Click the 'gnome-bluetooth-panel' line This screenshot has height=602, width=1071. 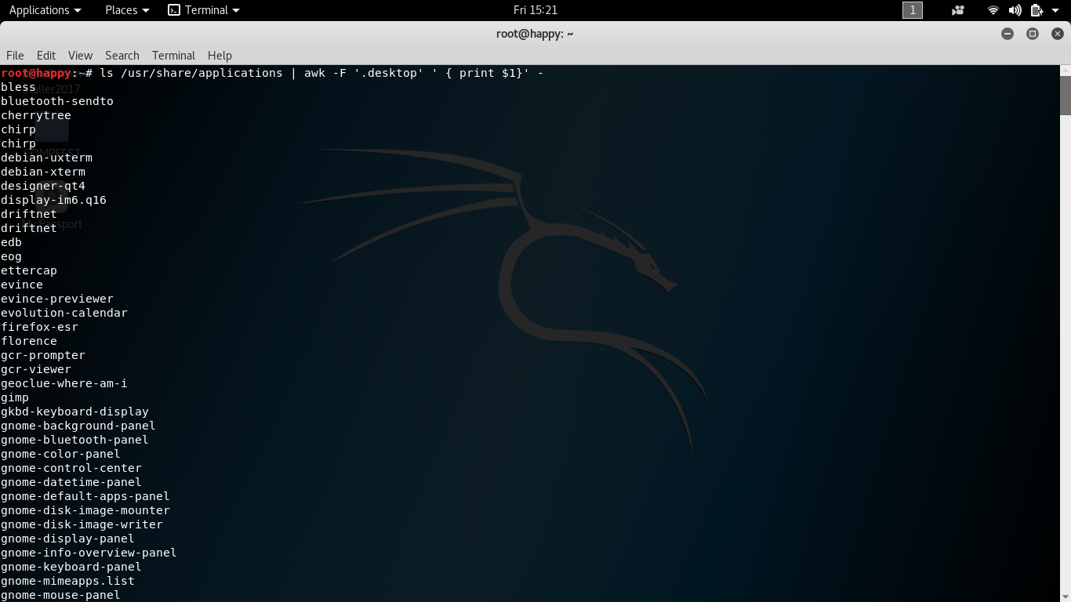74,440
